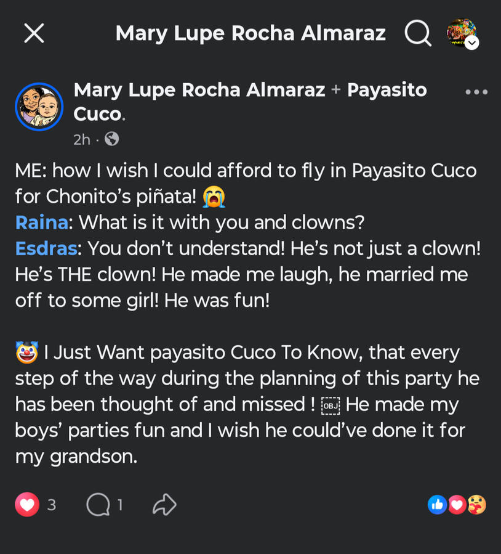Open the post's three-dot options menu
This screenshot has height=554, width=501.
pos(476,92)
